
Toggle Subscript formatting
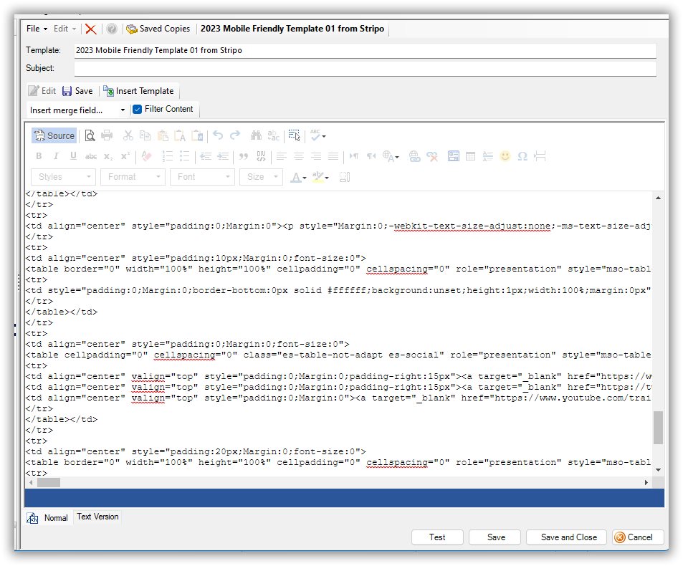point(108,156)
